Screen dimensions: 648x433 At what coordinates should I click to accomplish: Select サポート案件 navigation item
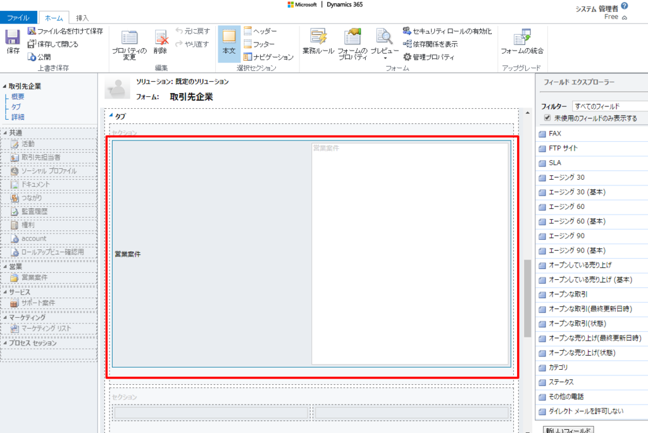(x=49, y=303)
